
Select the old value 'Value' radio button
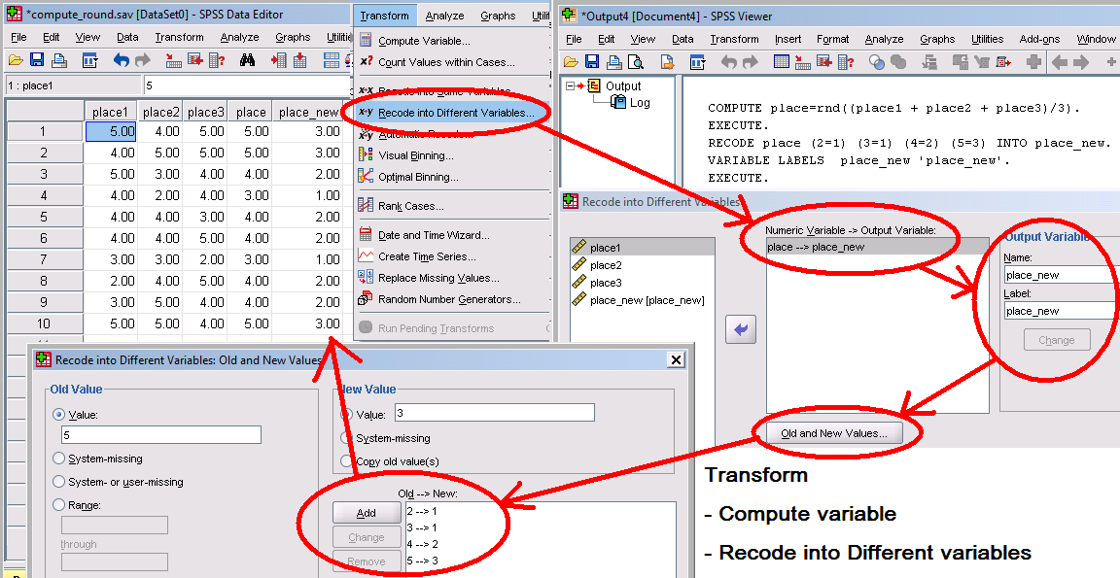[59, 414]
